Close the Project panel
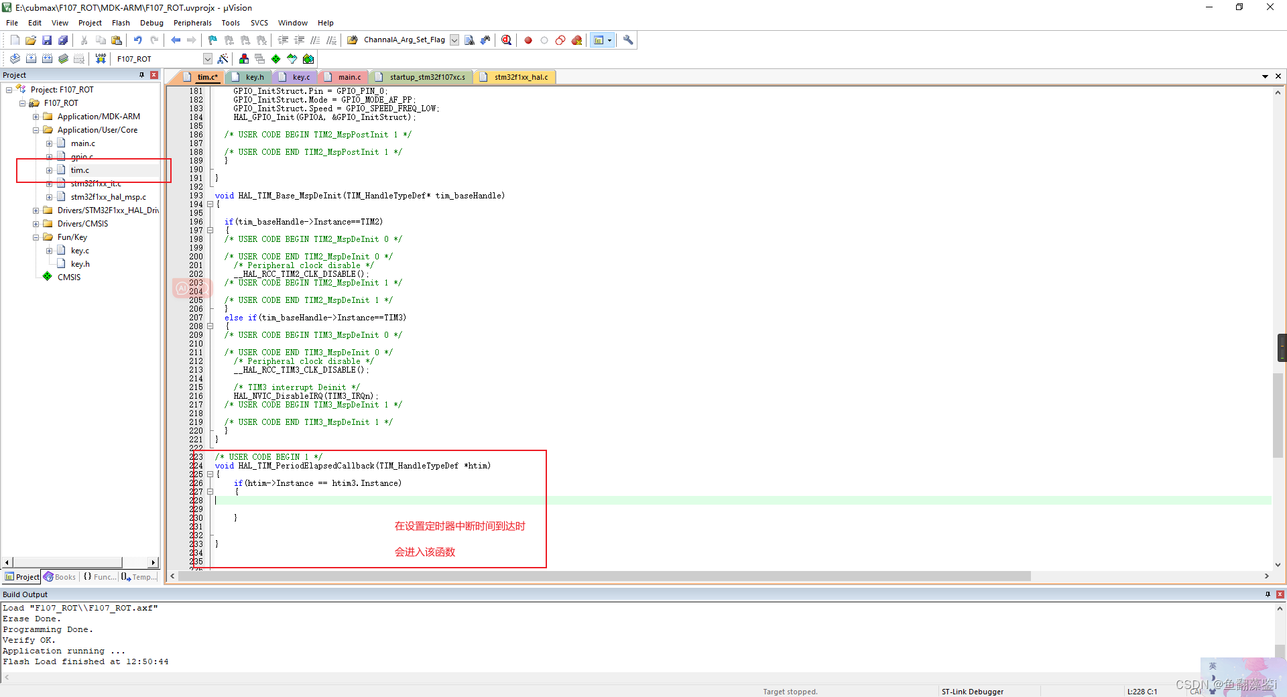Image resolution: width=1287 pixels, height=697 pixels. point(154,75)
